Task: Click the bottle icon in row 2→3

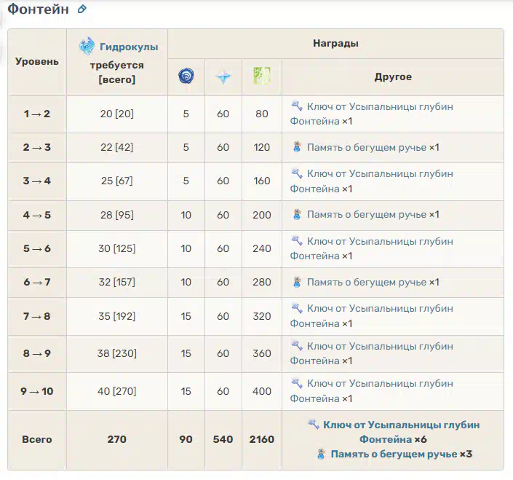Action: [297, 146]
